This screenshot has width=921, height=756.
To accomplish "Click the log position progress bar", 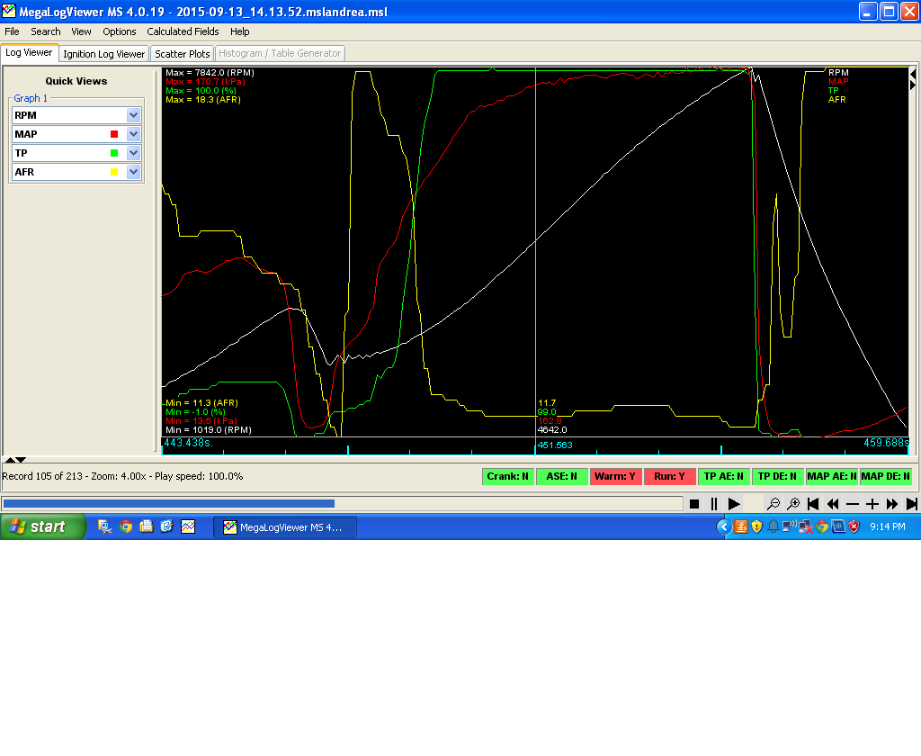I will click(342, 504).
